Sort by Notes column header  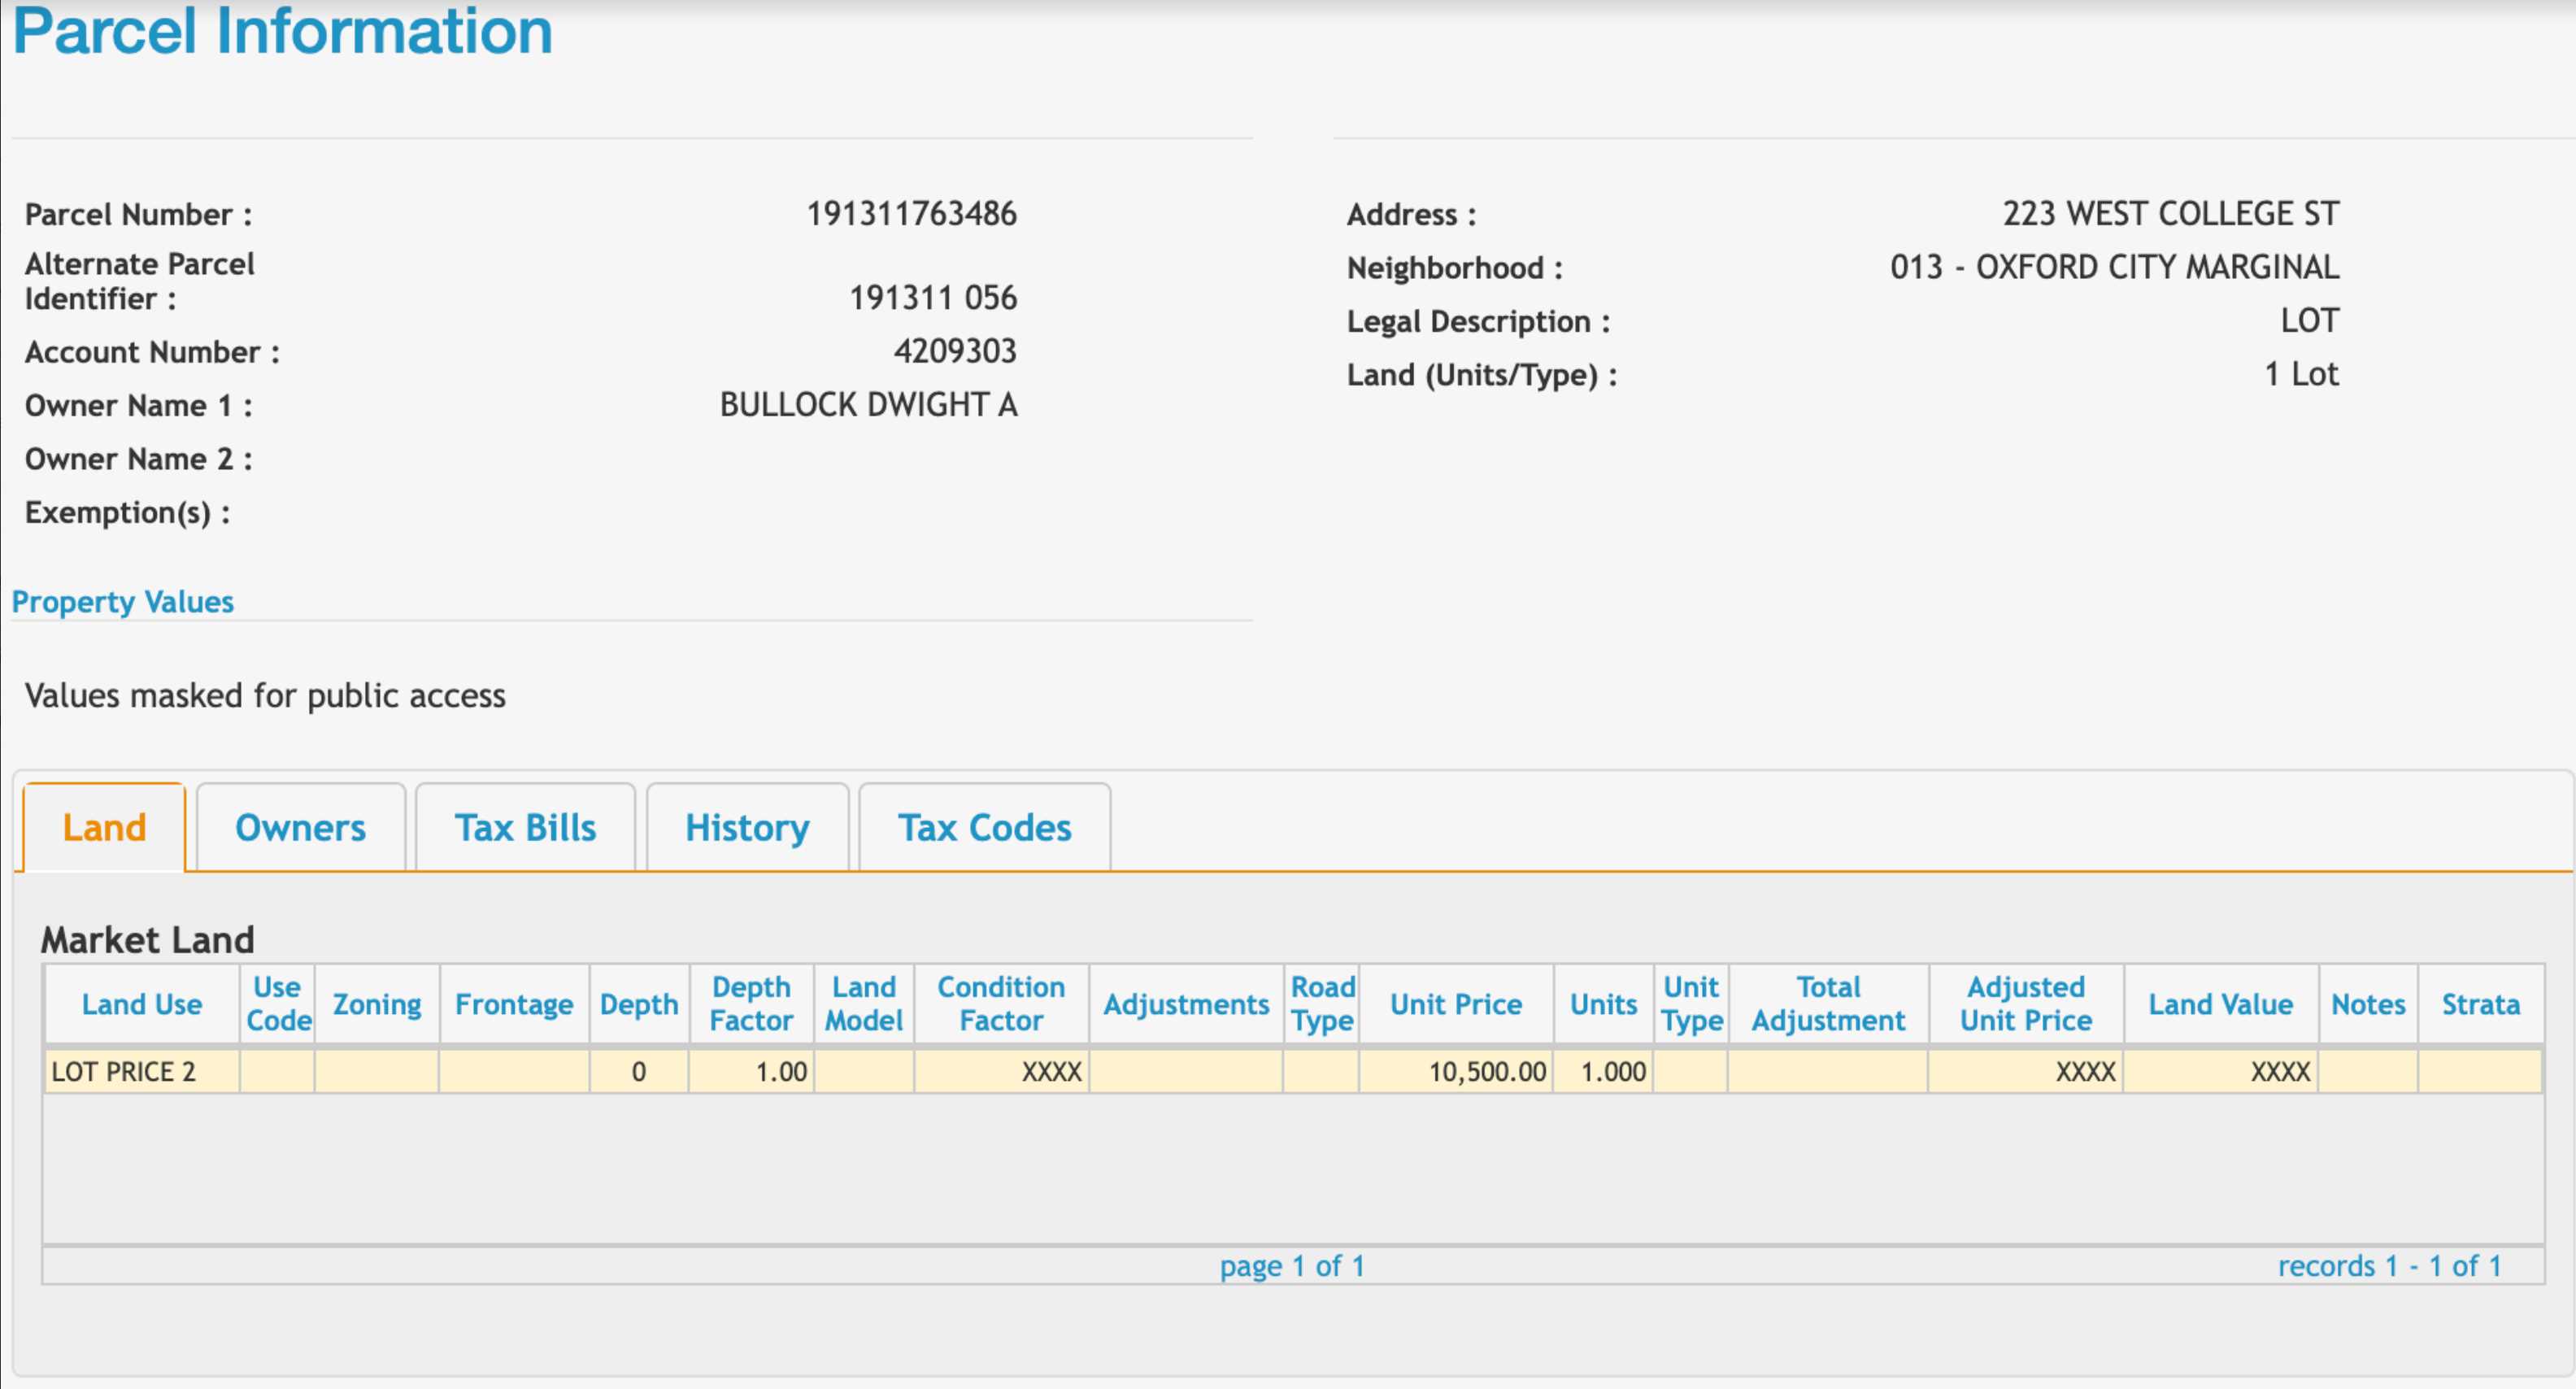[2368, 1004]
